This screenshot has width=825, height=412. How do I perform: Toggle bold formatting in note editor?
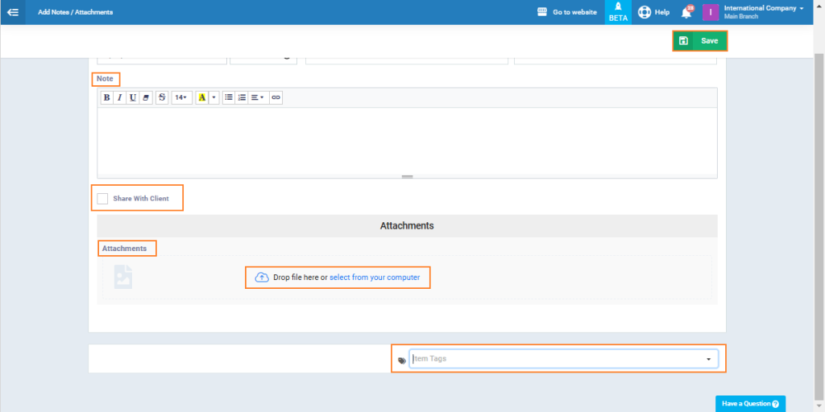tap(107, 97)
